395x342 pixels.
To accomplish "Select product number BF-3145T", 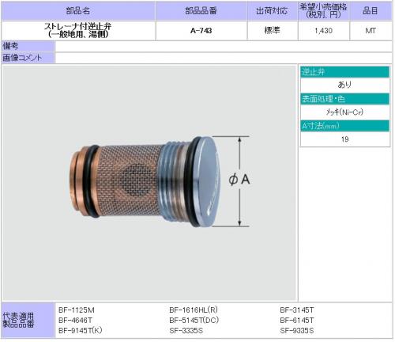I will [297, 310].
